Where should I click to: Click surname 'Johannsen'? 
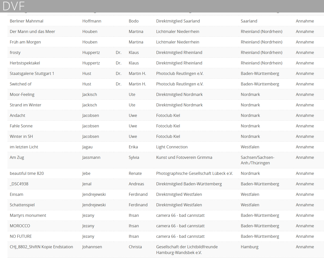click(92, 247)
